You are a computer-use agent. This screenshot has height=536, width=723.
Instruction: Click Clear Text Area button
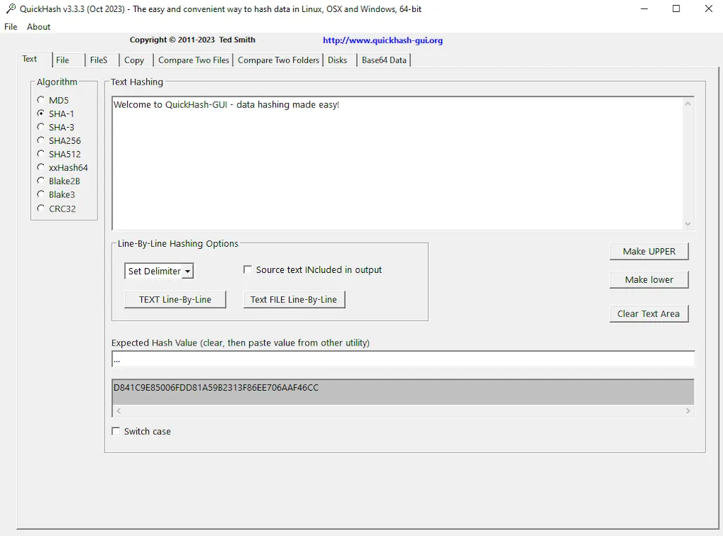point(650,314)
